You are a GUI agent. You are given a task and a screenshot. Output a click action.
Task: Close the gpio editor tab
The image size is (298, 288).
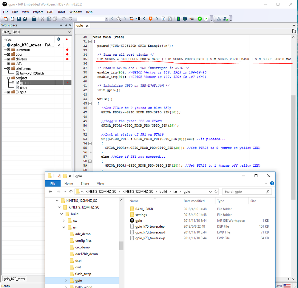[87, 26]
